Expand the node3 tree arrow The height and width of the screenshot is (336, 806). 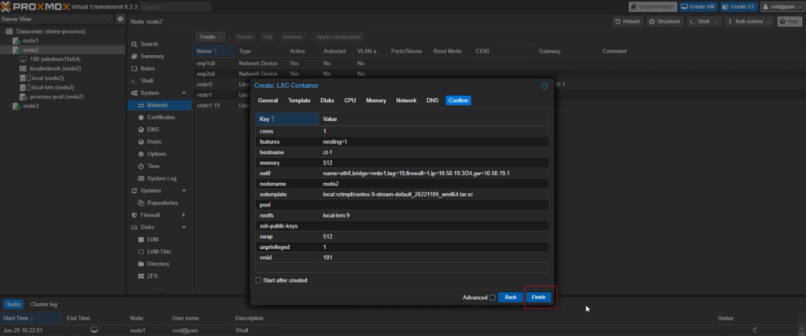tap(9, 106)
